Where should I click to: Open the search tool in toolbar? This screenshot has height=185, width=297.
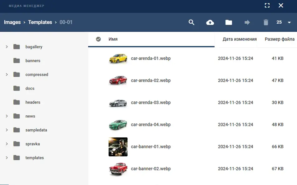tap(192, 22)
